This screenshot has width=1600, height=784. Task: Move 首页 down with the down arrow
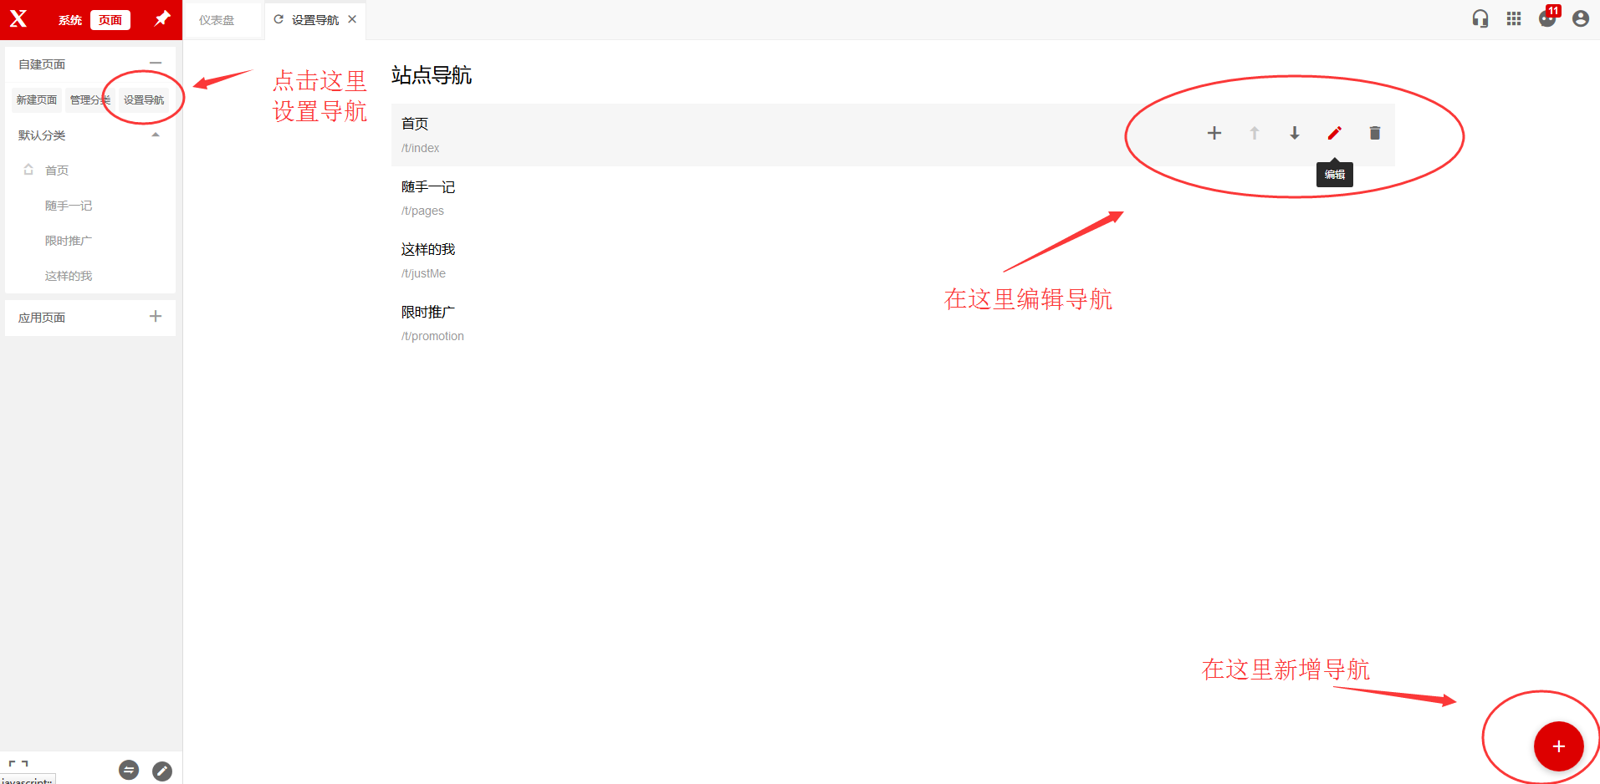[x=1294, y=133]
